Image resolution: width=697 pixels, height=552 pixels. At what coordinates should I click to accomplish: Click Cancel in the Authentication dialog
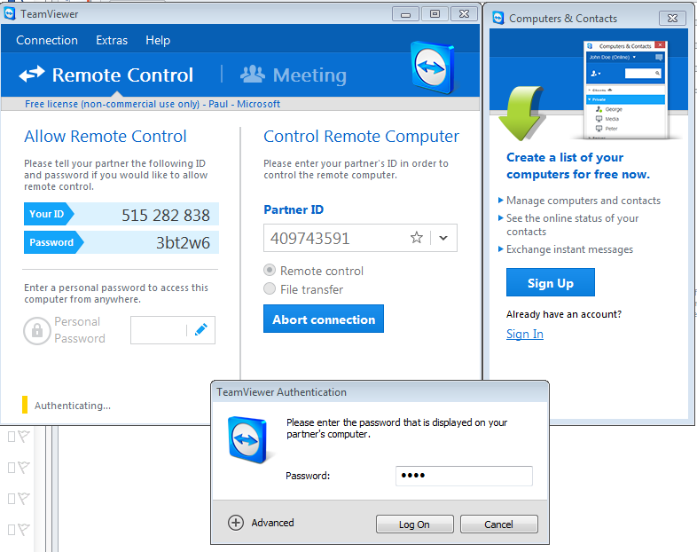(x=498, y=524)
